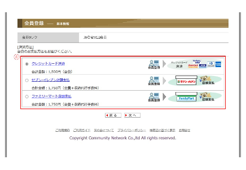Select the credit card payment radio button
246x170 pixels.
27,64
